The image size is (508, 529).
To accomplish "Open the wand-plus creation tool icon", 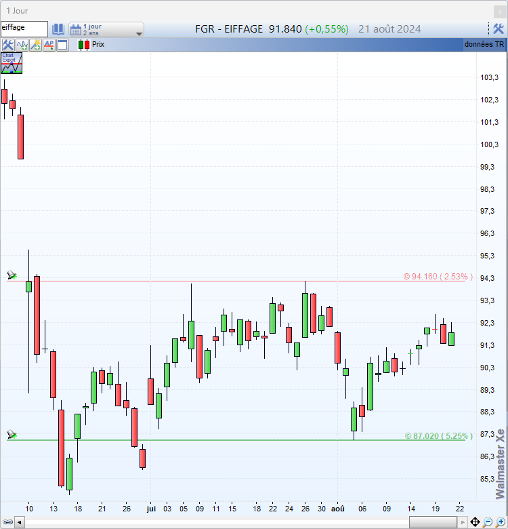I will [35, 45].
